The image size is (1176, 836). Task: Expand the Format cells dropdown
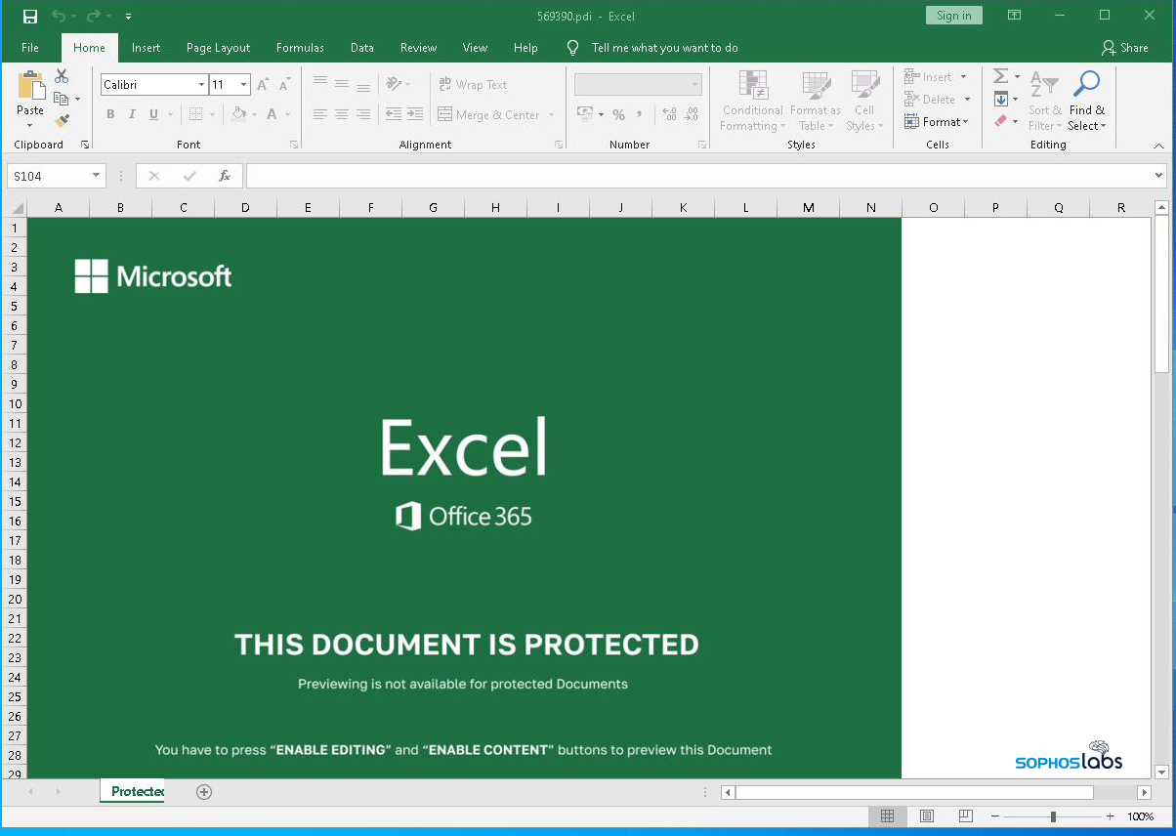937,122
